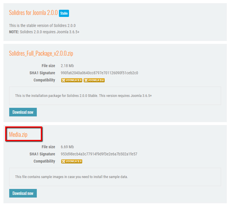Click the 6.69 Mb file size value
Screen dimensions: 230x205
(67, 147)
